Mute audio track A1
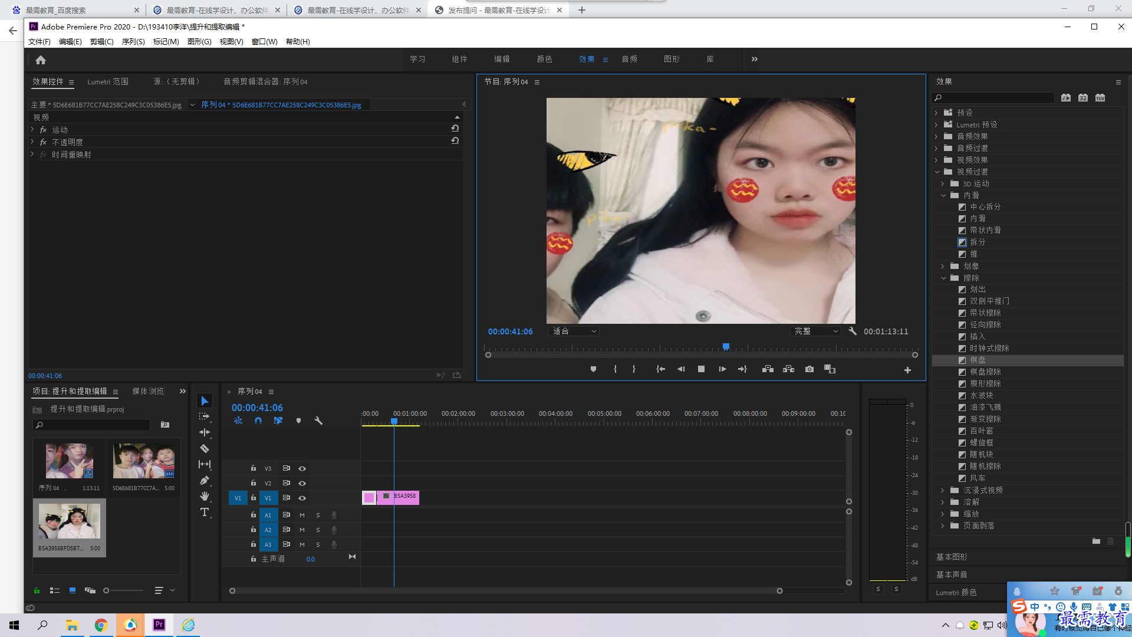The image size is (1132, 637). (x=302, y=515)
